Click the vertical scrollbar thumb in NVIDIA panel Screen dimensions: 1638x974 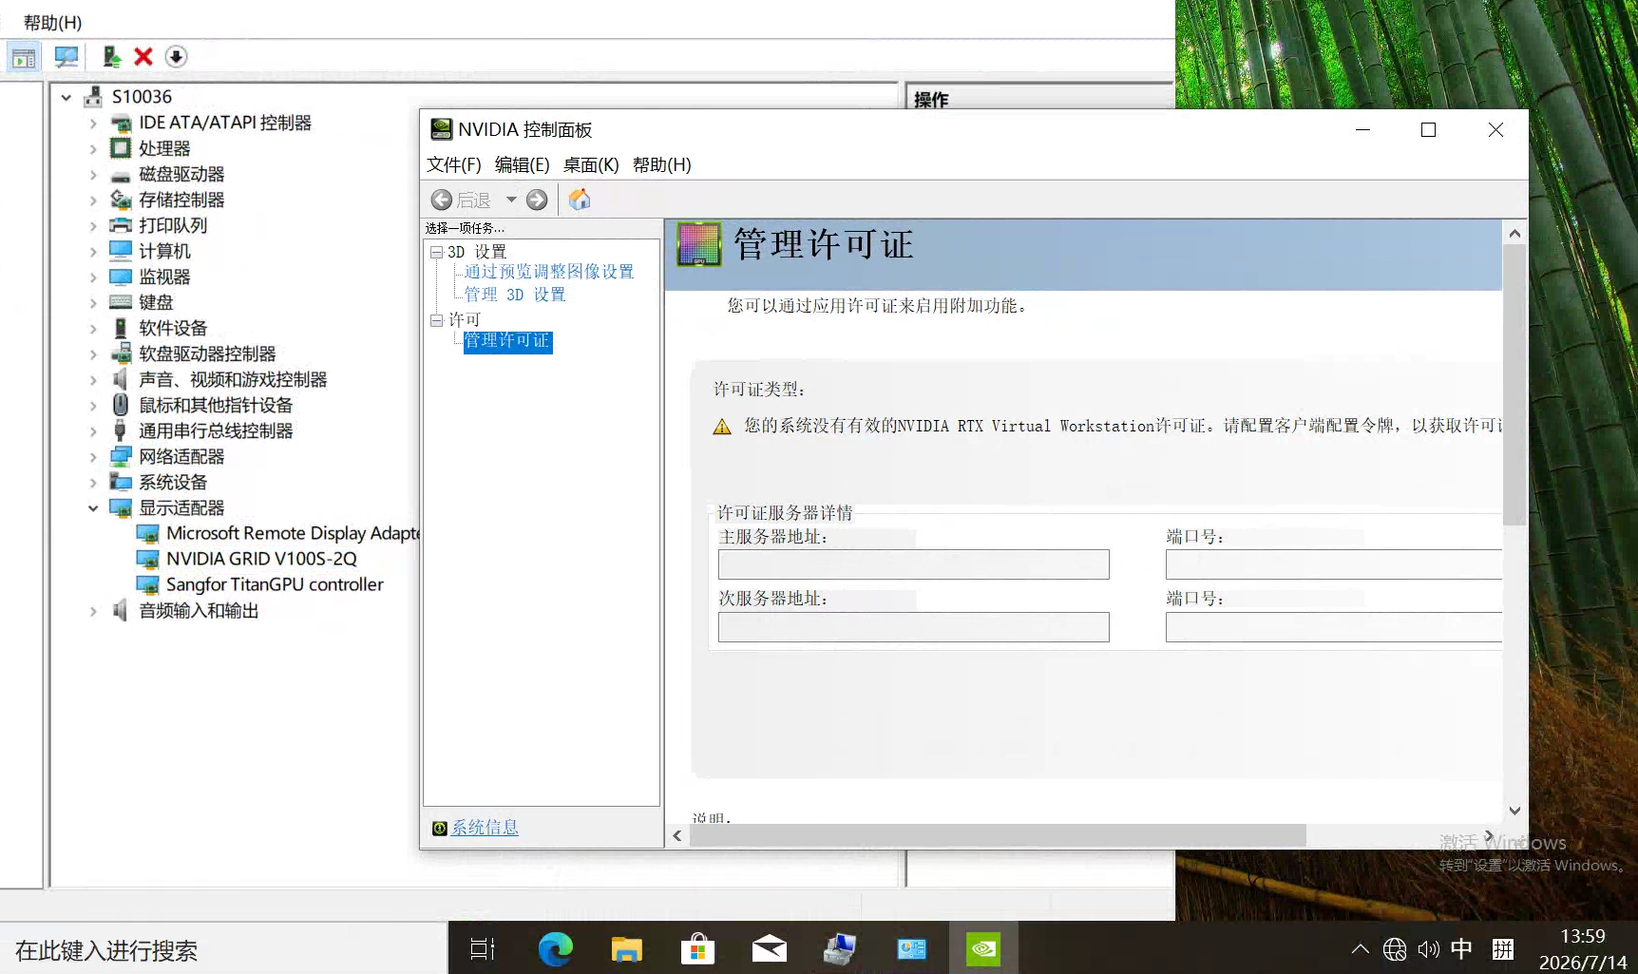(x=1514, y=385)
